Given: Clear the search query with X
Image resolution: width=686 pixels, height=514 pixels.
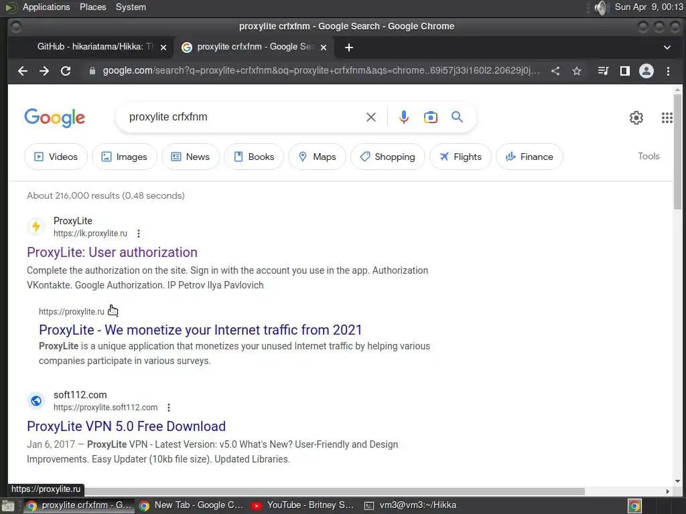Looking at the screenshot, I should [x=371, y=117].
